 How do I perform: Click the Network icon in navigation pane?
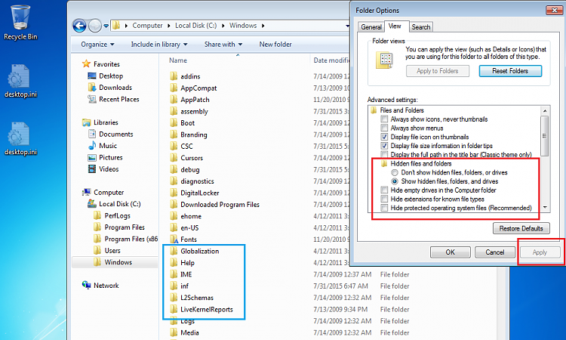pyautogui.click(x=86, y=285)
